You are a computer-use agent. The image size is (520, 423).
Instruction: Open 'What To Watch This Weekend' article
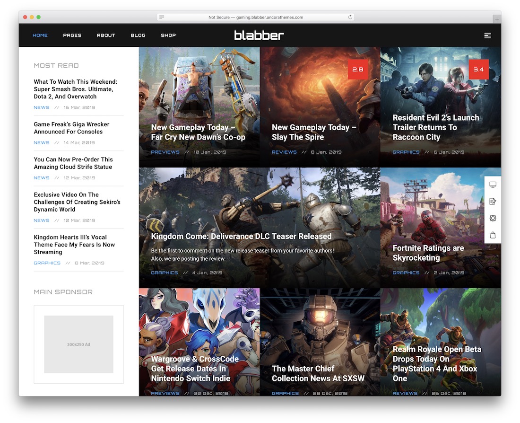(75, 89)
